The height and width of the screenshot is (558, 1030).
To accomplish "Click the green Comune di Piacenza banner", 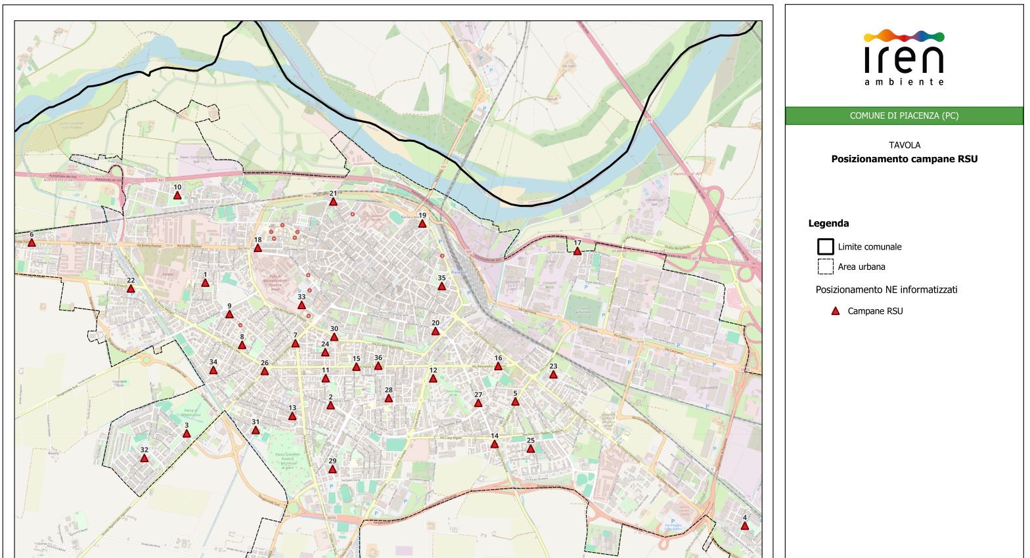I will pyautogui.click(x=904, y=116).
